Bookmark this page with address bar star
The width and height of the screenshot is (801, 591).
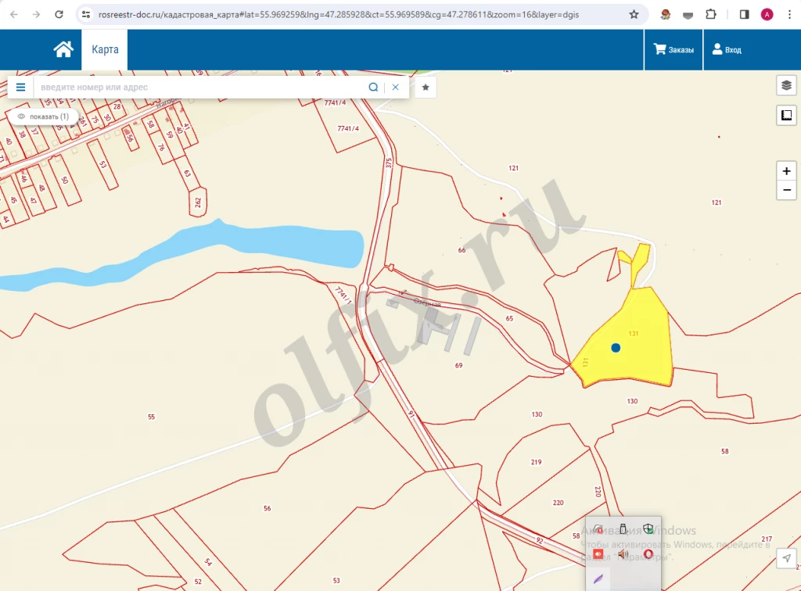tap(634, 14)
